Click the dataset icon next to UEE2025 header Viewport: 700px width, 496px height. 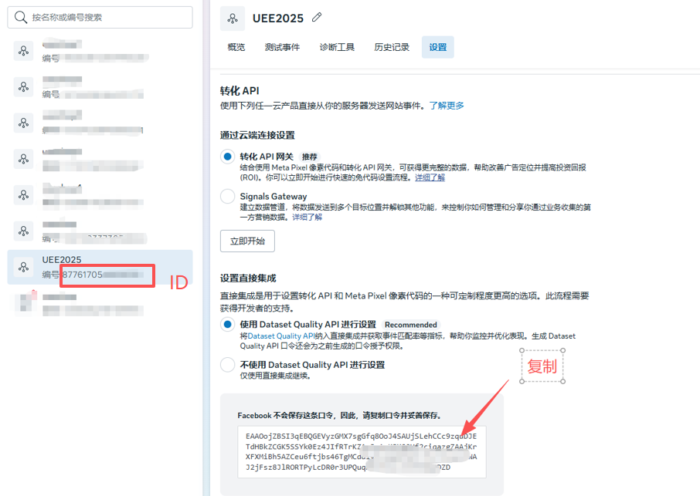coord(233,19)
